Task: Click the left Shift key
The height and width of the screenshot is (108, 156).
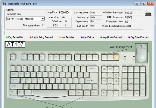Action: [17, 86]
